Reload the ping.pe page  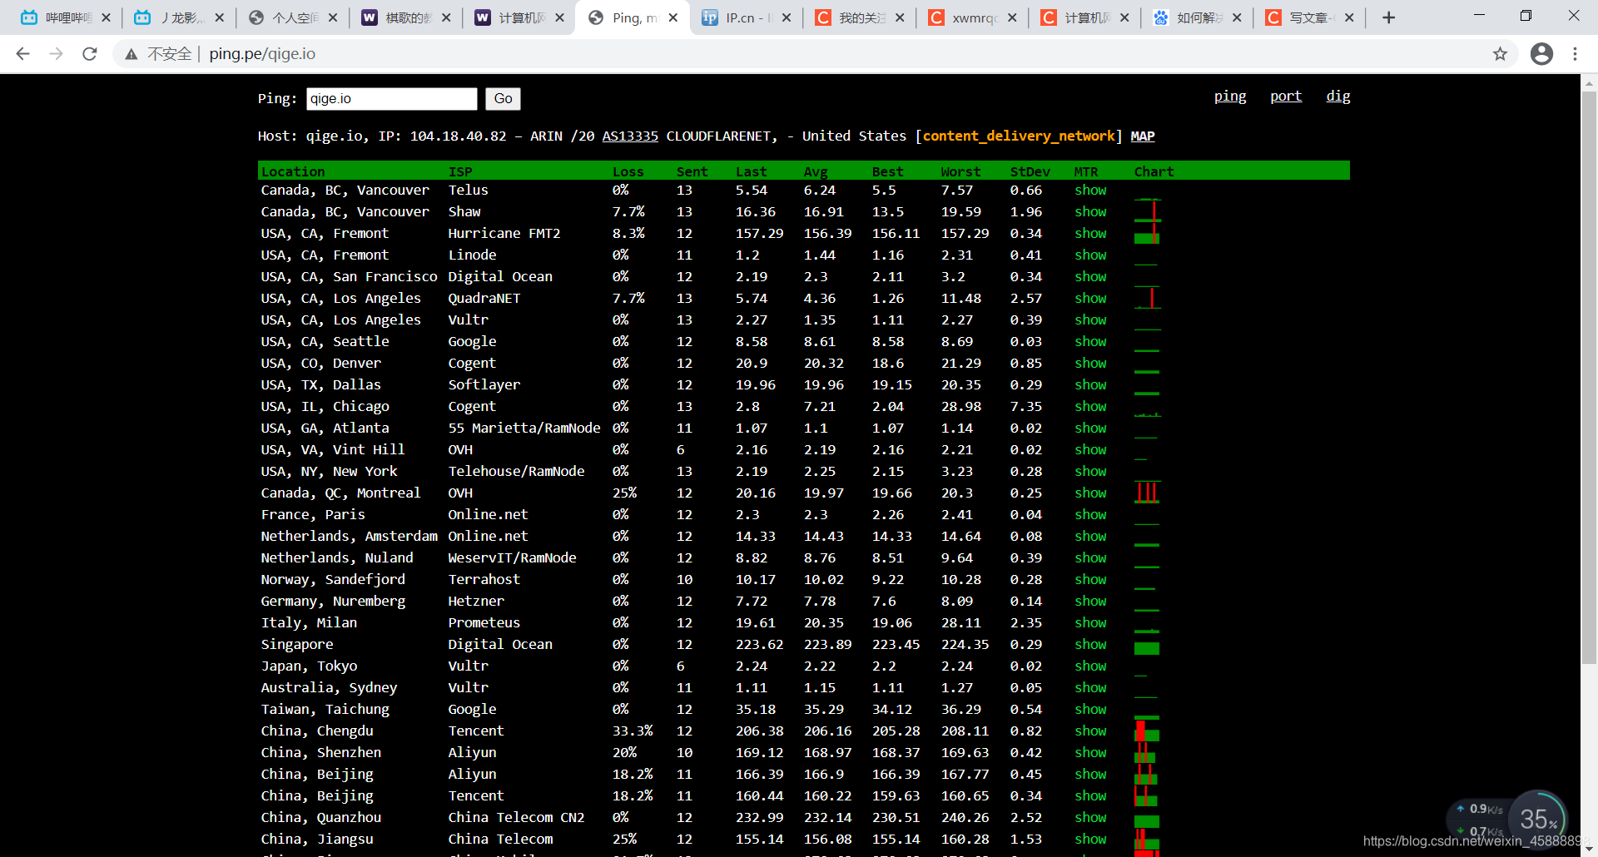(90, 54)
